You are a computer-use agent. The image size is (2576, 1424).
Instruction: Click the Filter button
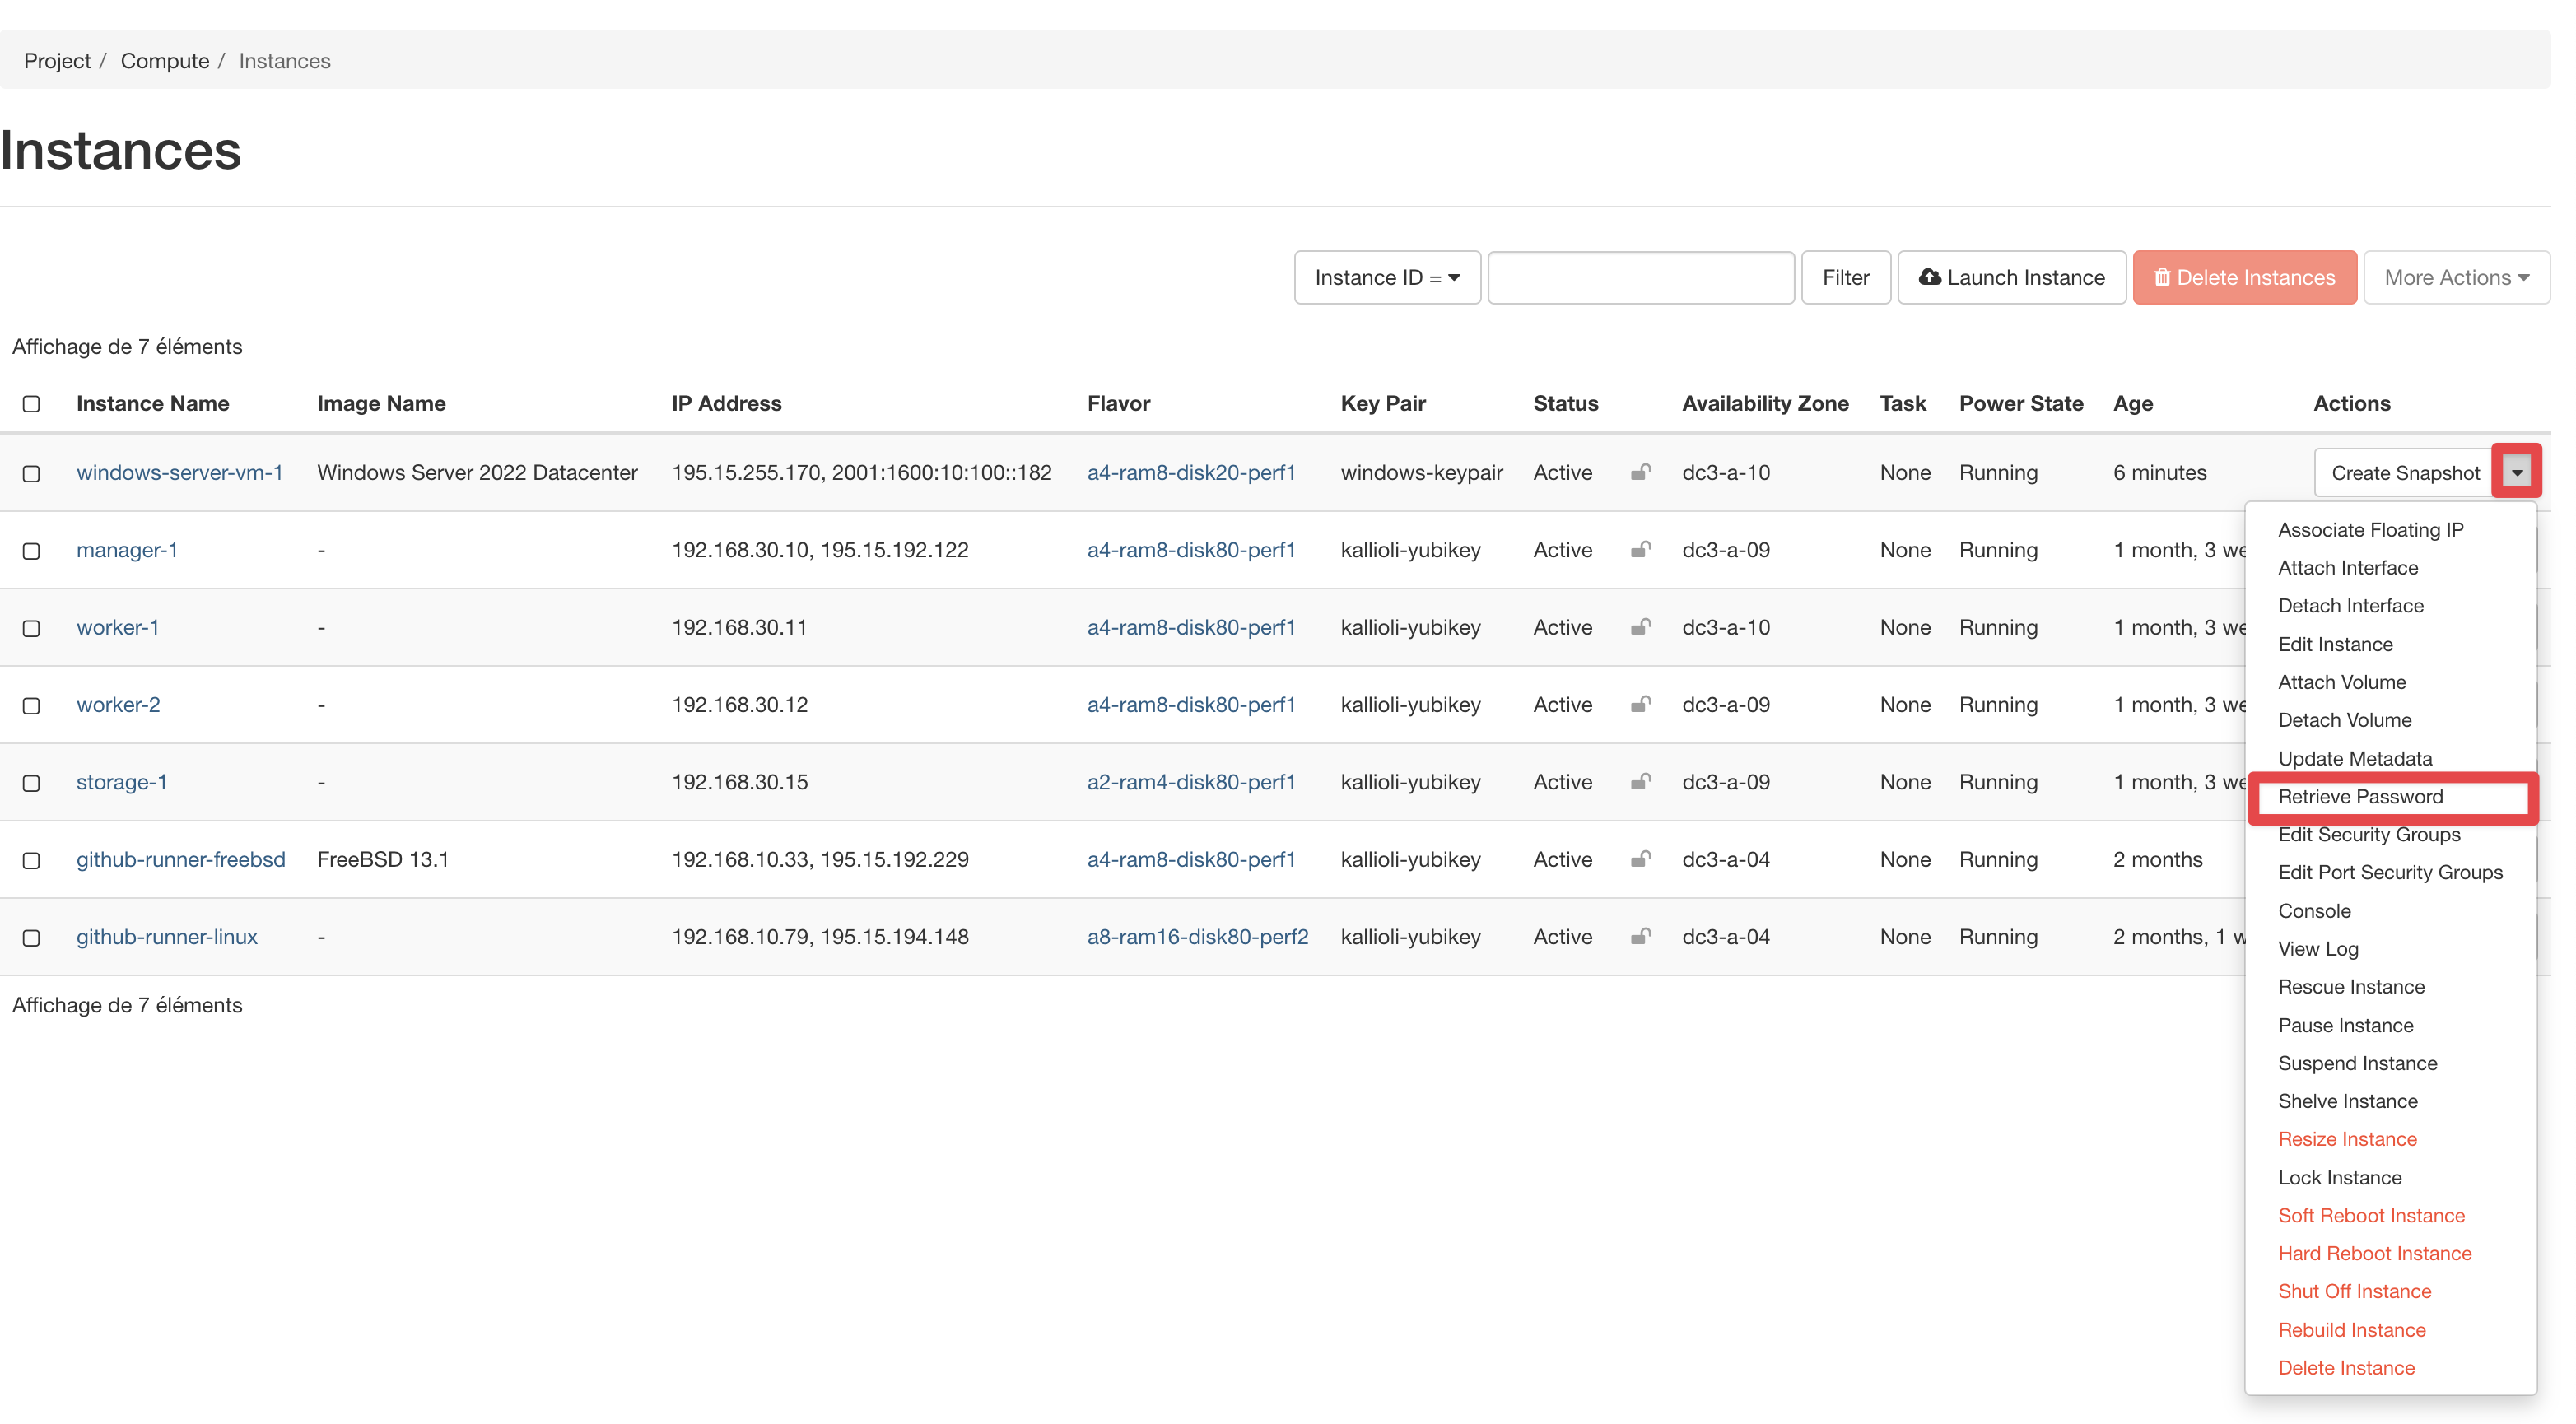point(1845,277)
